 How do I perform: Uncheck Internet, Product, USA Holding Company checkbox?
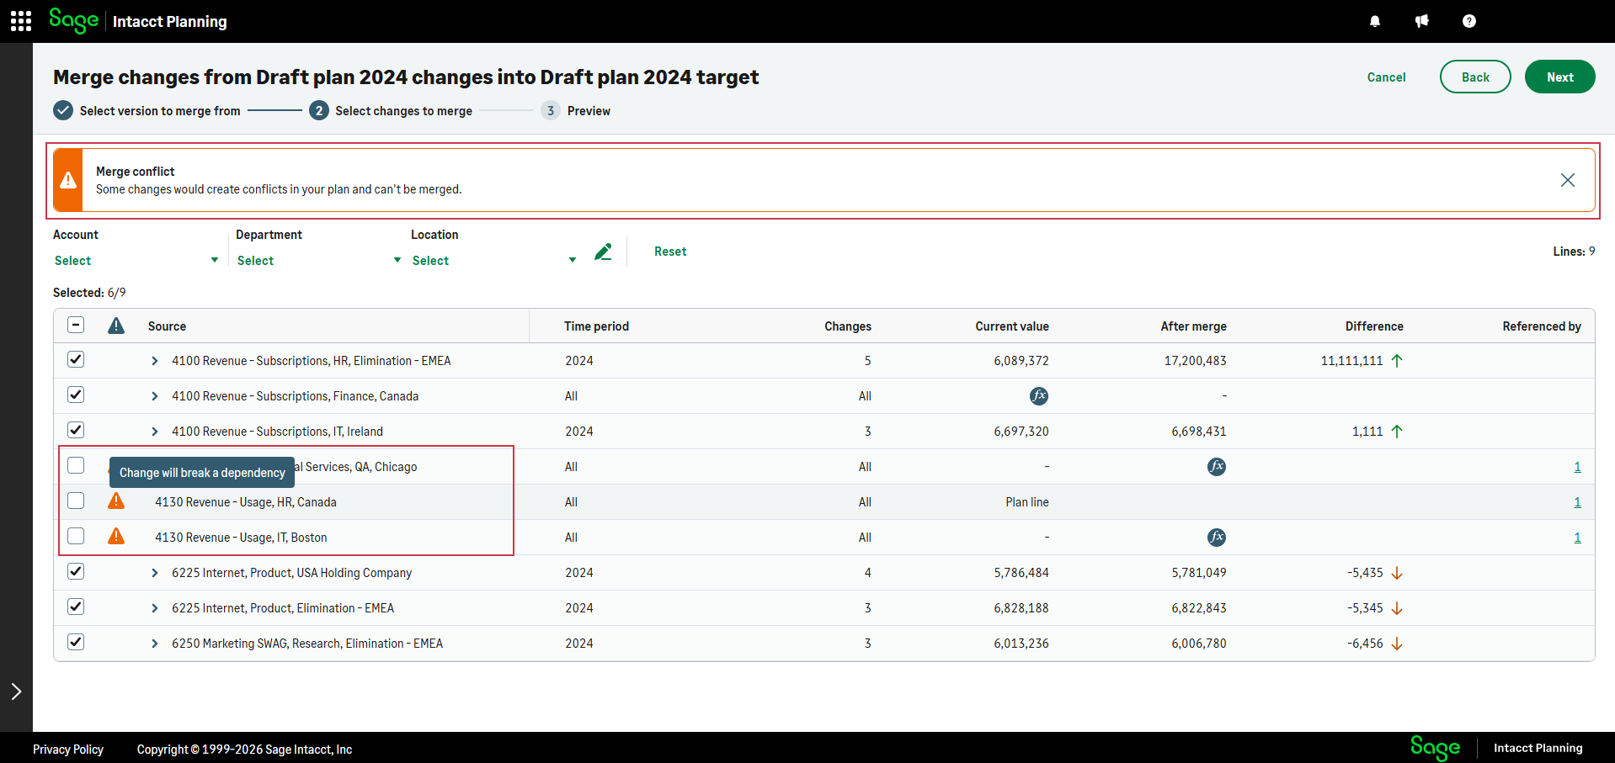[x=76, y=571]
